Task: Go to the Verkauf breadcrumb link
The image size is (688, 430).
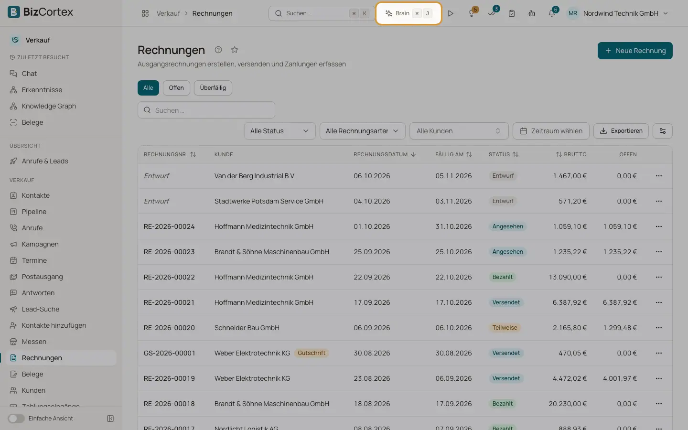Action: [x=168, y=13]
